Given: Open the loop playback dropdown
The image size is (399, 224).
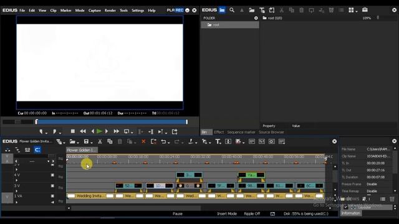Looking at the screenshot, I should tap(132, 133).
